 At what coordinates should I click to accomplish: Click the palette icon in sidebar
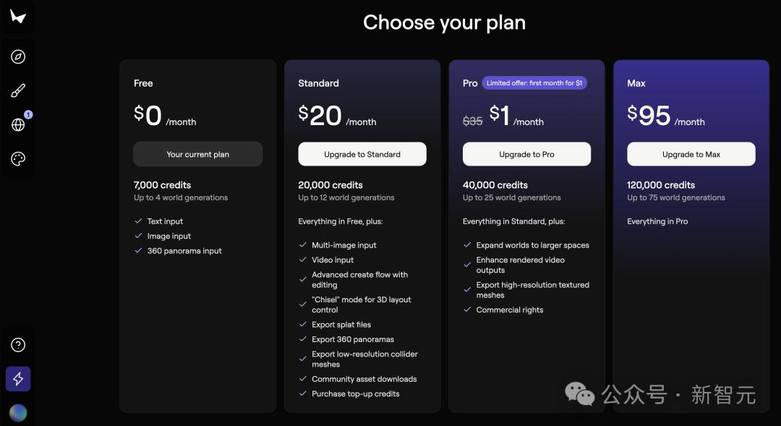pos(18,159)
